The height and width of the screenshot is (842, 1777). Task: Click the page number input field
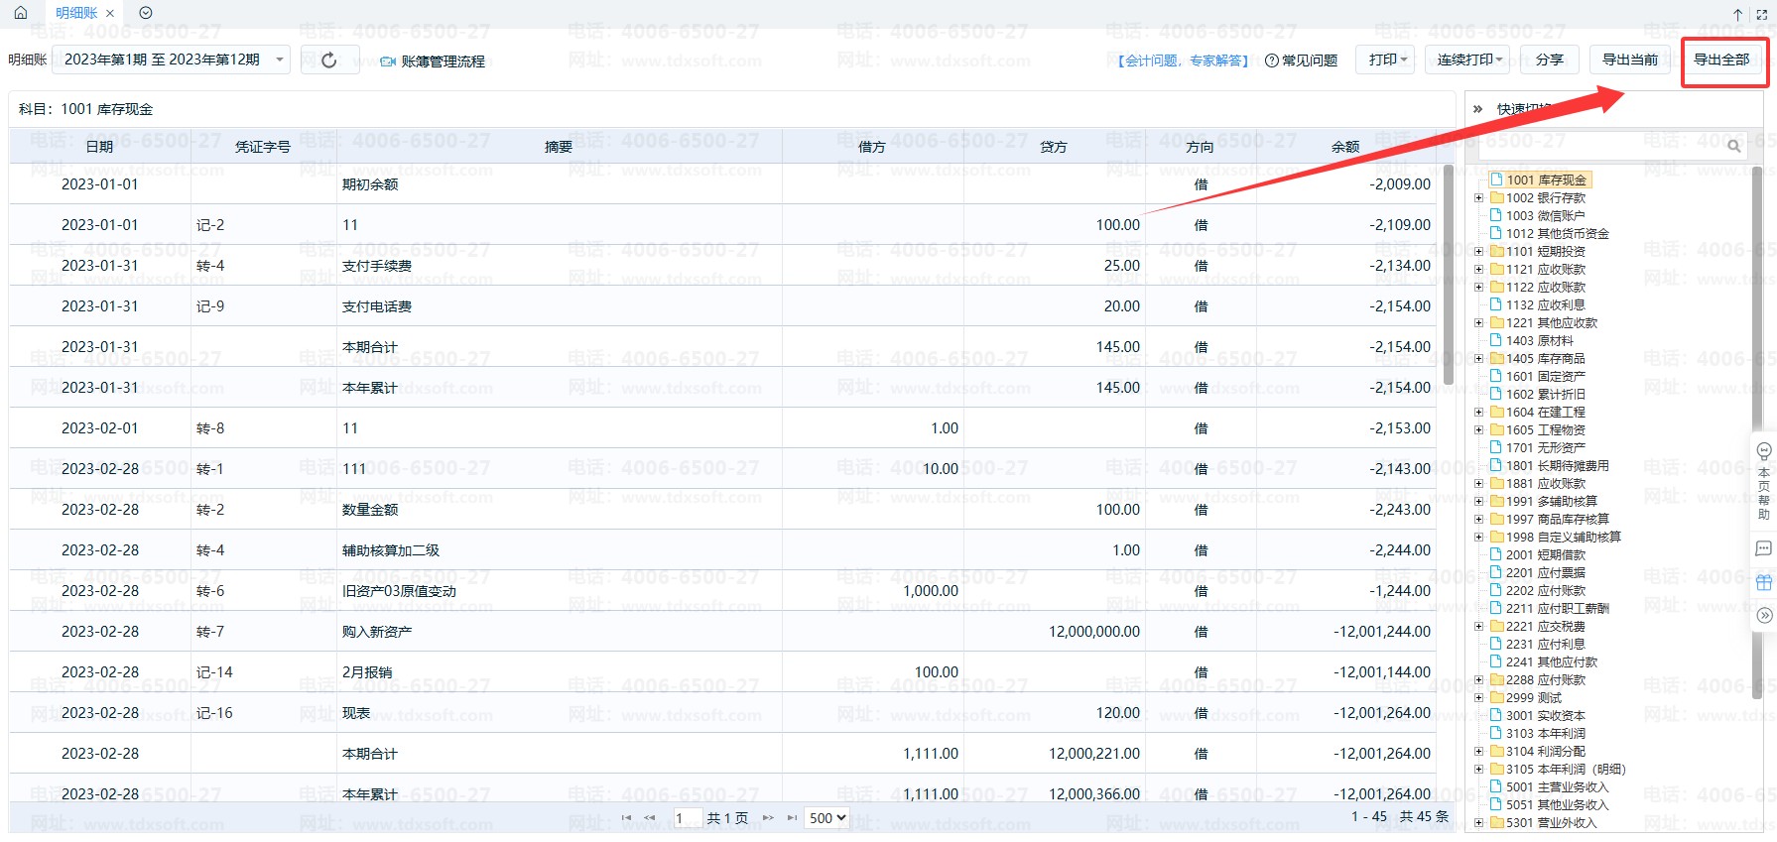687,818
